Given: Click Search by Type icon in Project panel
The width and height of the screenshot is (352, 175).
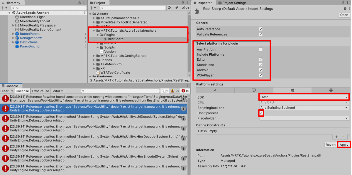Looking at the screenshot, I should tap(170, 8).
